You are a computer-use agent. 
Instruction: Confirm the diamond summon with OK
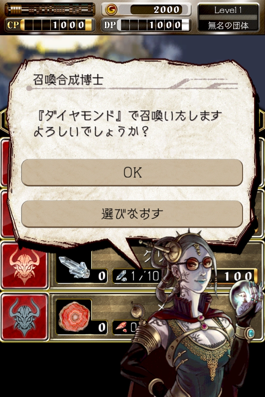point(132,172)
